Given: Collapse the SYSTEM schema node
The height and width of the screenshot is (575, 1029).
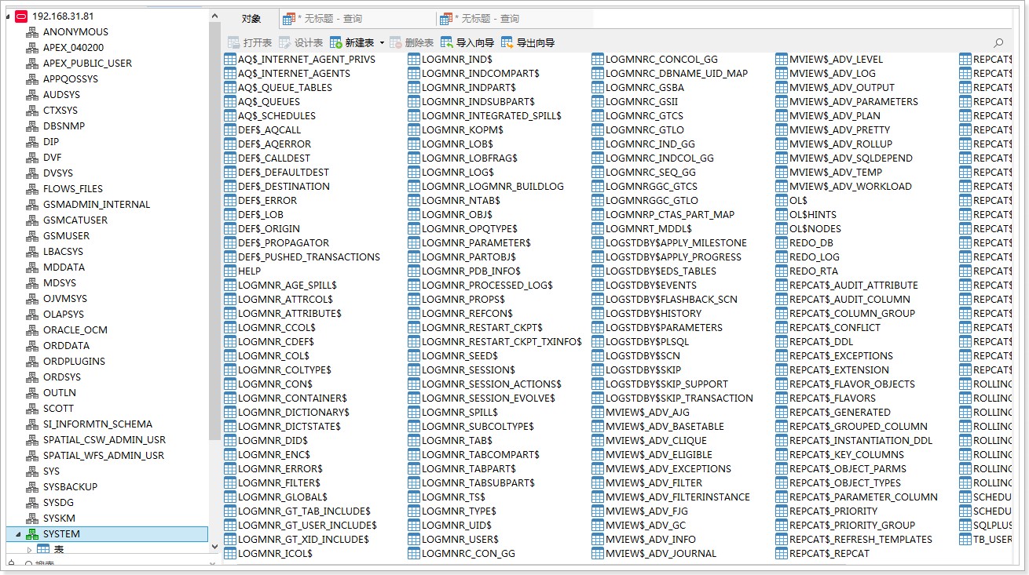Looking at the screenshot, I should (18, 534).
